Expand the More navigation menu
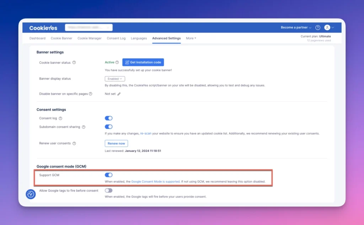This screenshot has width=364, height=225. click(191, 38)
